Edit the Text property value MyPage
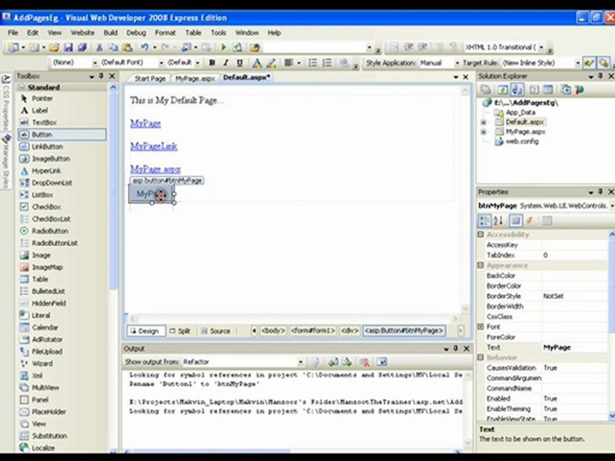This screenshot has width=615, height=461. (574, 347)
